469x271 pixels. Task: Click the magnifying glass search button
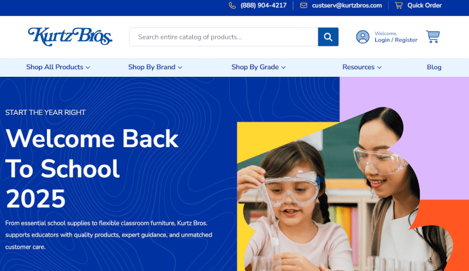click(x=328, y=37)
